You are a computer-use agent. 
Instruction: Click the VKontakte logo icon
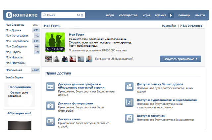tap(9, 15)
